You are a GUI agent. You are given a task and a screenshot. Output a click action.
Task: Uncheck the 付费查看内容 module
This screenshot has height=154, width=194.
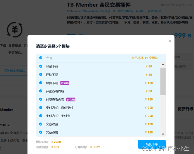point(41,99)
